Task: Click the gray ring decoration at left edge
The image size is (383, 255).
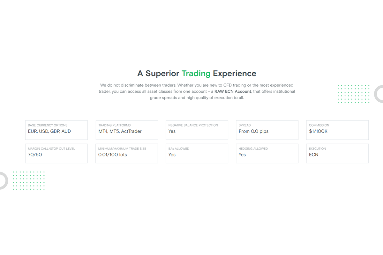Action: (x=4, y=181)
